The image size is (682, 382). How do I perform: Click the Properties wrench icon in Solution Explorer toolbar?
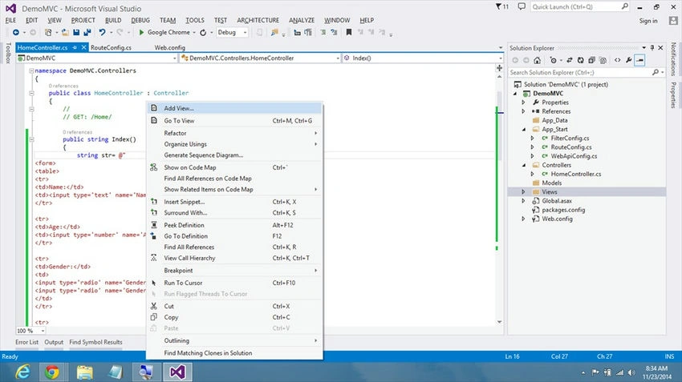628,60
